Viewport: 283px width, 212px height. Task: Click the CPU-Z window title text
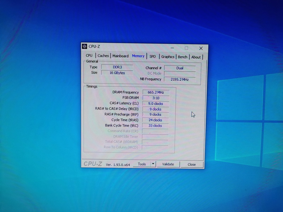coord(94,46)
